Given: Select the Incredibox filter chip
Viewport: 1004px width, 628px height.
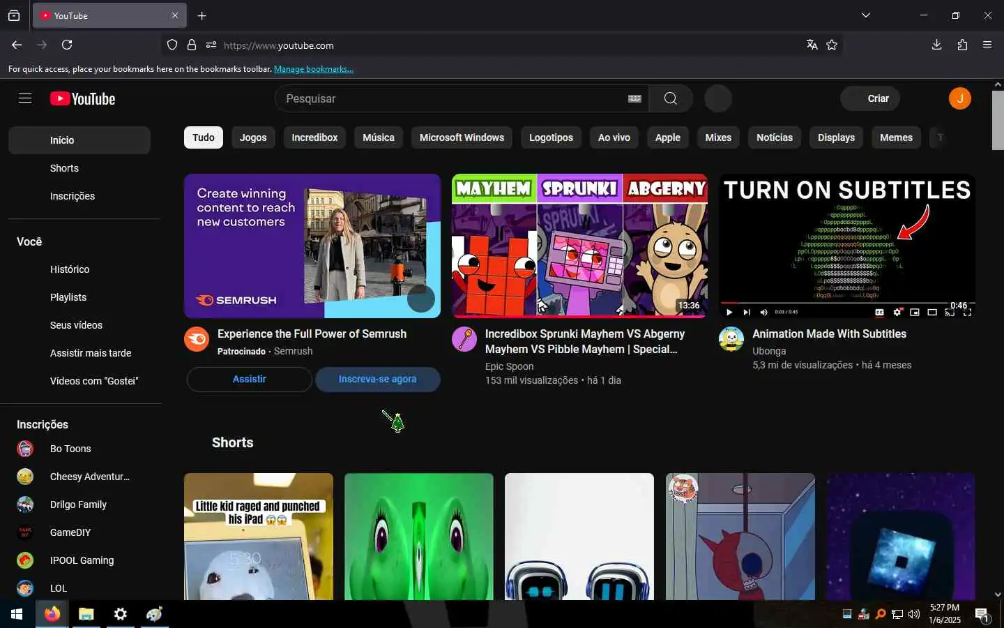Looking at the screenshot, I should (314, 137).
